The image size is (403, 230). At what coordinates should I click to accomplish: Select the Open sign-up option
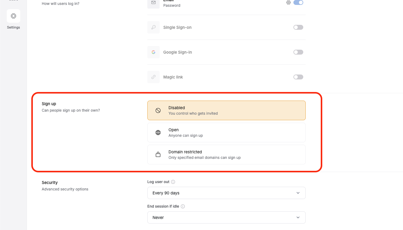pyautogui.click(x=226, y=132)
